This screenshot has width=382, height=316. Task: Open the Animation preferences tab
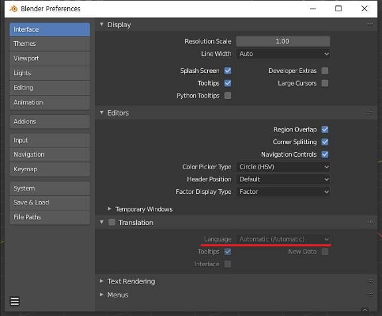click(50, 102)
